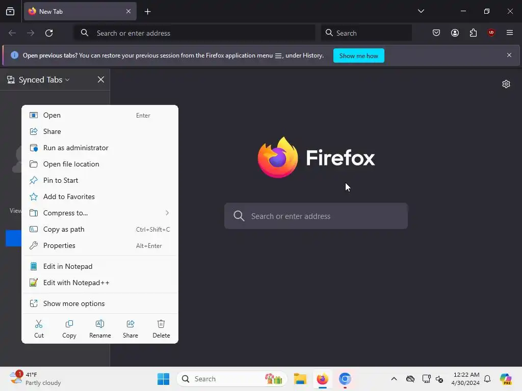Expand the Compress to submenu
Viewport: 522px width, 391px height.
[x=100, y=213]
